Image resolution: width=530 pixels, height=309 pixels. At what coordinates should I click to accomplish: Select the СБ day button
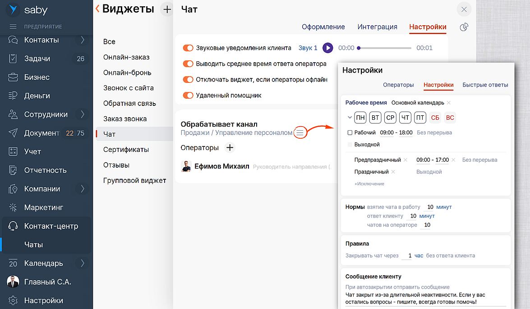pos(435,118)
